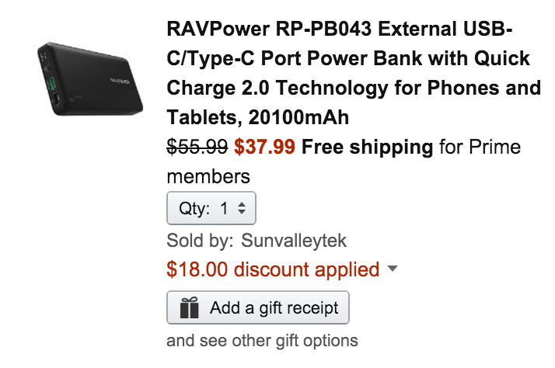
Task: Click the number 1 in the quantity selector
Action: pos(225,208)
